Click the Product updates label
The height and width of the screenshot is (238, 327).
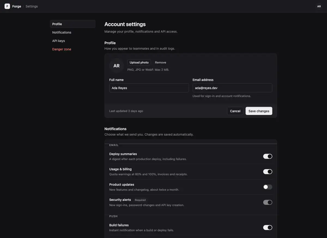[122, 184]
